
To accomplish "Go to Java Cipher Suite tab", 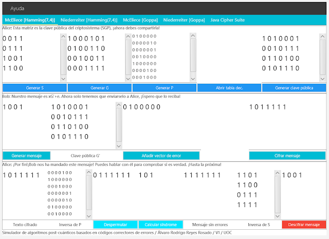I will (x=230, y=20).
